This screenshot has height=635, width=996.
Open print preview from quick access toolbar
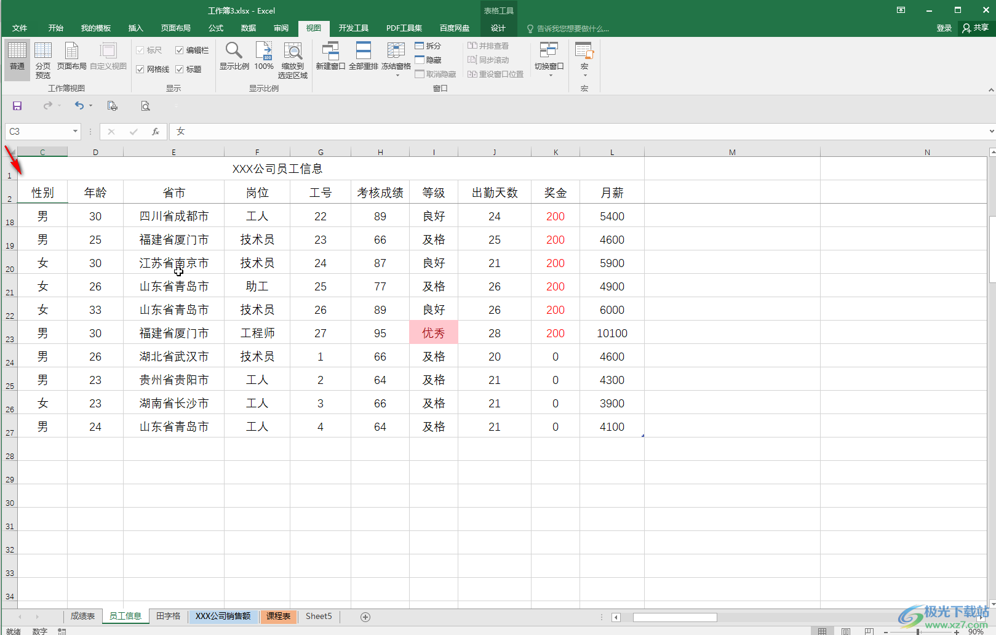(x=145, y=106)
